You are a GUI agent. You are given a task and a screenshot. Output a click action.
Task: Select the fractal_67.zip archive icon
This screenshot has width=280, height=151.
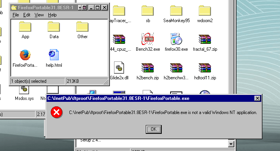point(205,39)
